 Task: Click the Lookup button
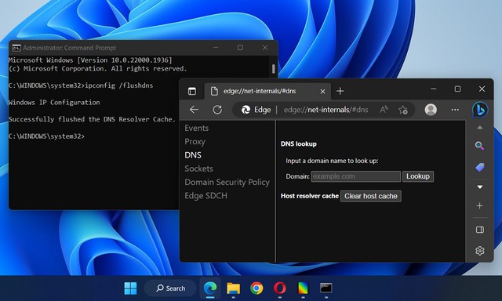click(418, 176)
